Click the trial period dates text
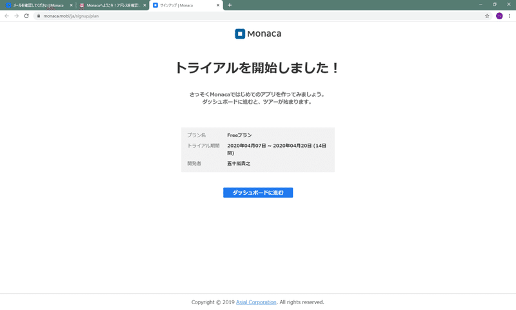The image size is (516, 310). 277,150
